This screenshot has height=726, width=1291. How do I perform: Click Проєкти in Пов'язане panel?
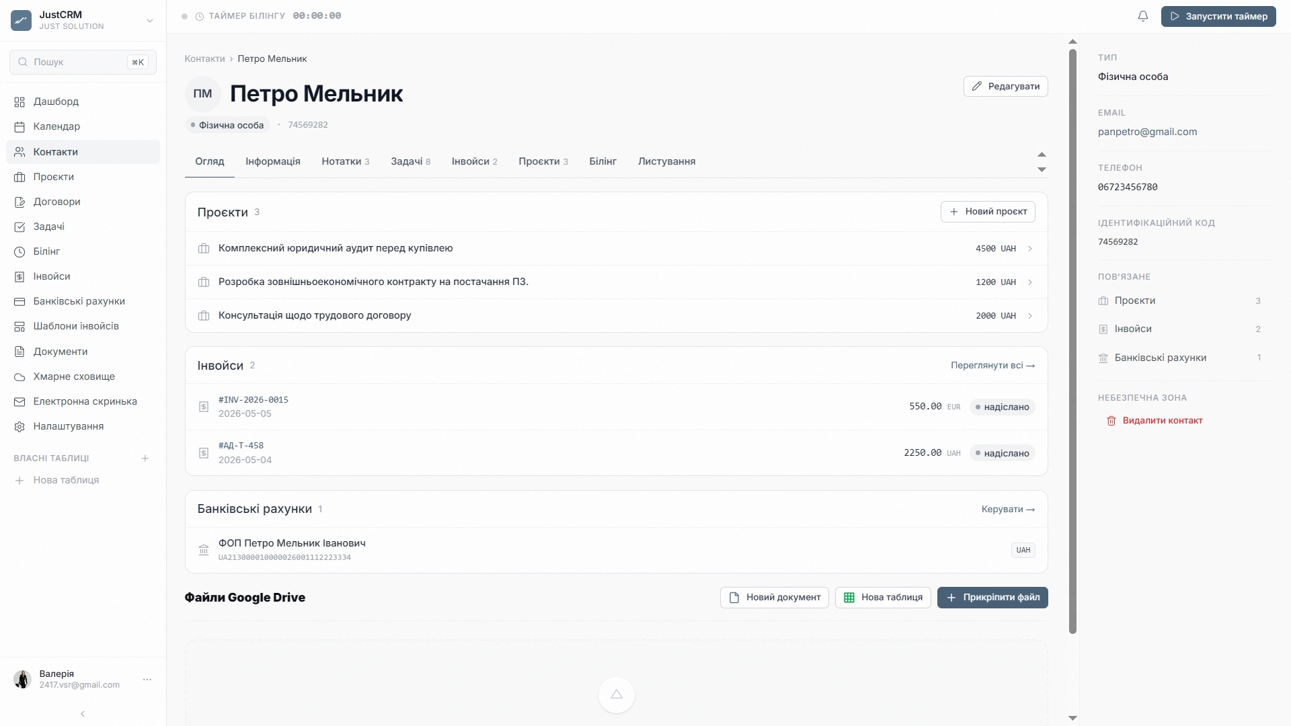point(1181,301)
